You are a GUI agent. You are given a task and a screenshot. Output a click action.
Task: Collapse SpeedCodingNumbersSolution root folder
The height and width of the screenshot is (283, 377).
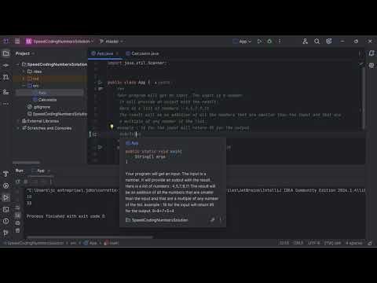pyautogui.click(x=18, y=64)
